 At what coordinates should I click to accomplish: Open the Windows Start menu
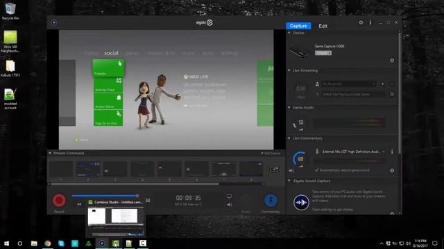6,243
